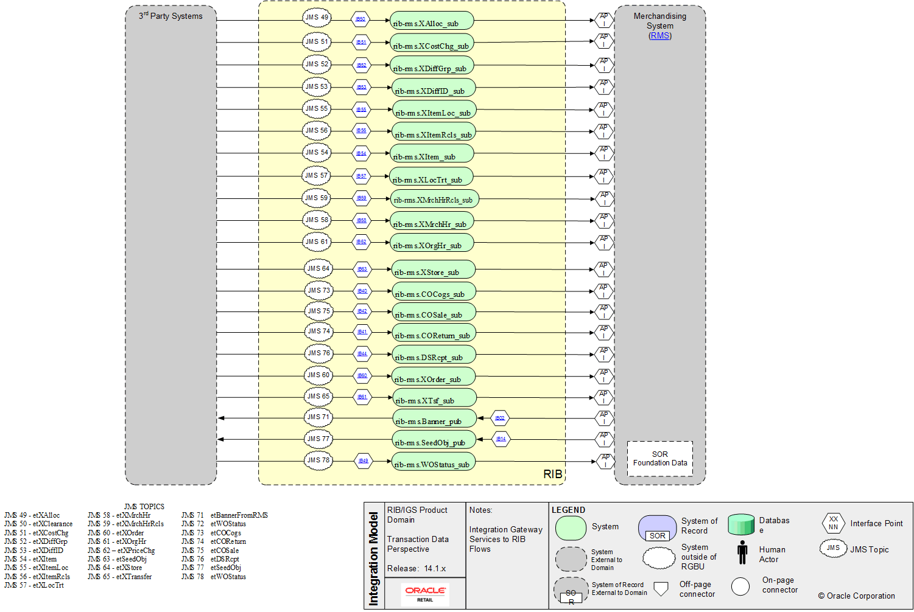Click the rib-rms.XStore_sub subscriber node
Viewport: 914px width, 612px height.
pyautogui.click(x=433, y=269)
